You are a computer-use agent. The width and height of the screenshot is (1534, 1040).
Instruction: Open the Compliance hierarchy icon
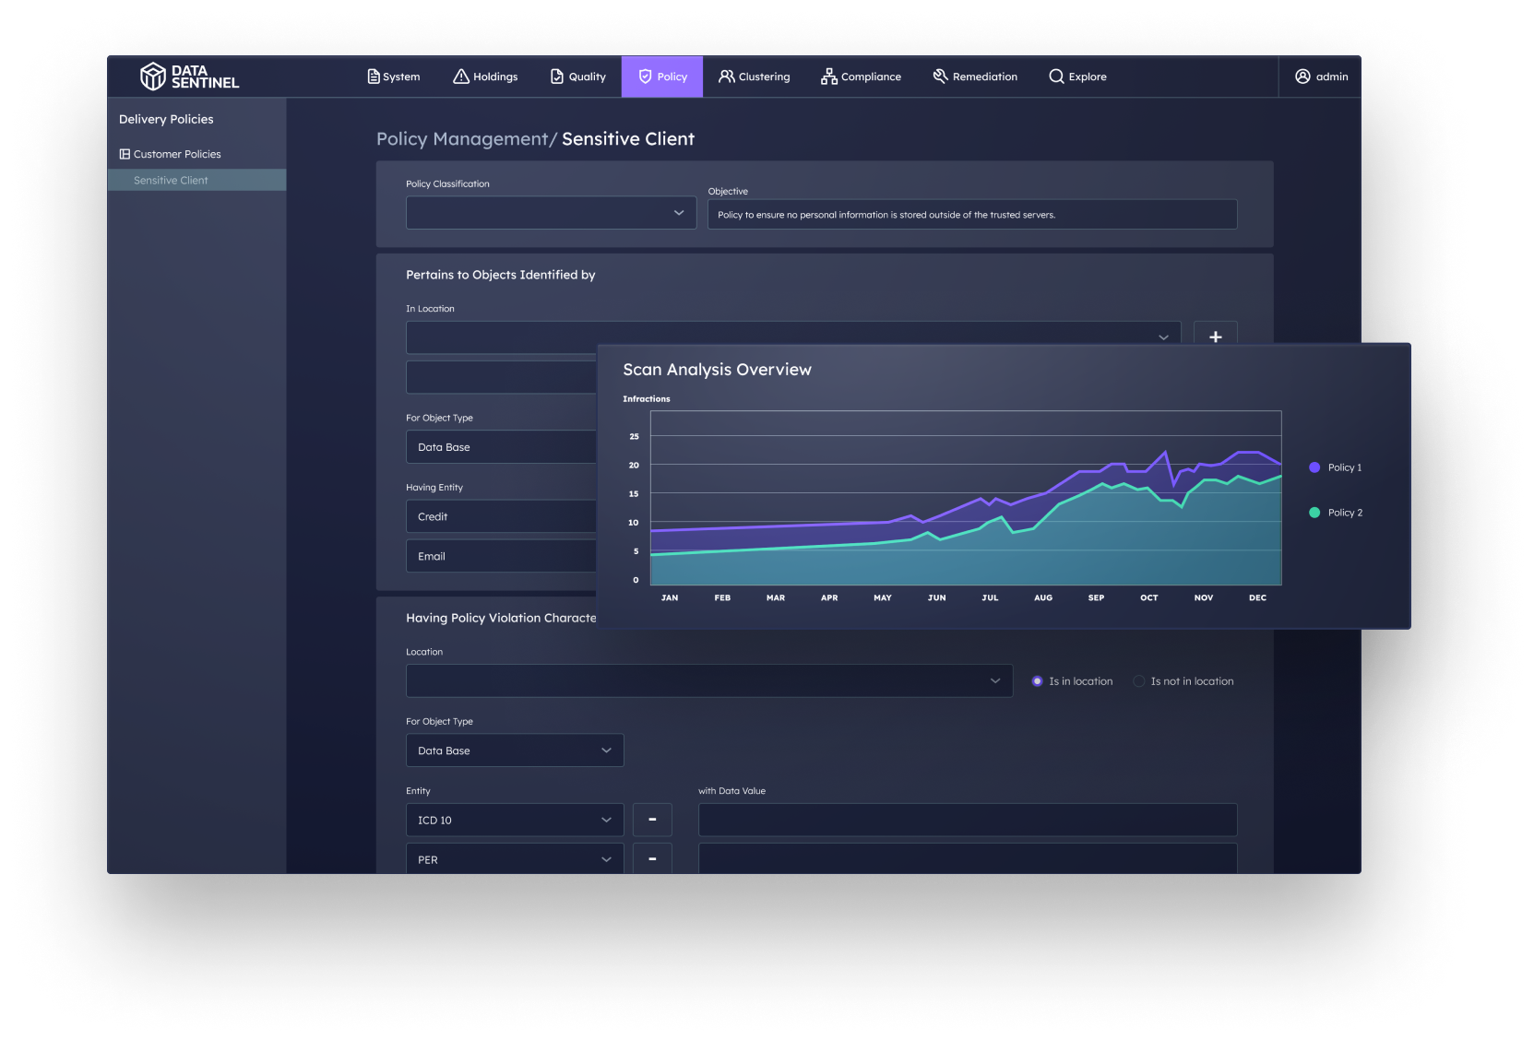[x=827, y=77]
